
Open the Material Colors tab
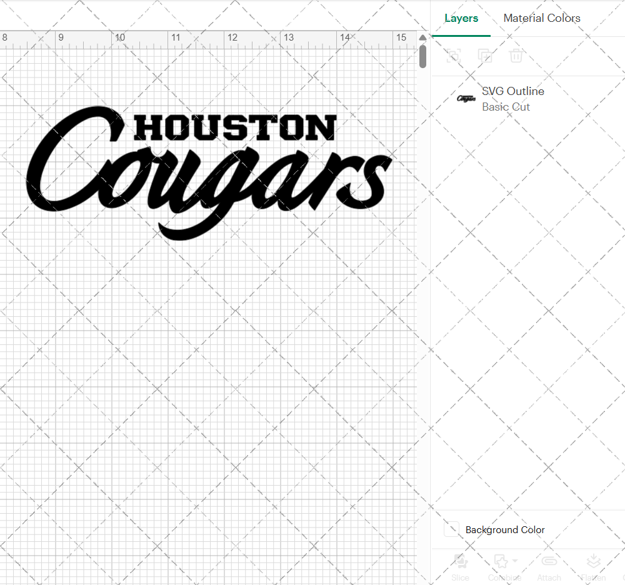tap(542, 18)
